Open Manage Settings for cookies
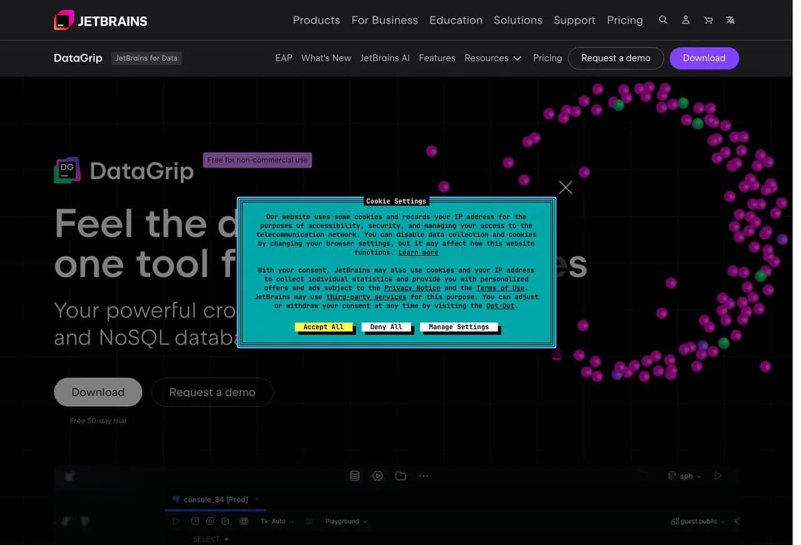Screen dimensions: 801x545 point(459,327)
